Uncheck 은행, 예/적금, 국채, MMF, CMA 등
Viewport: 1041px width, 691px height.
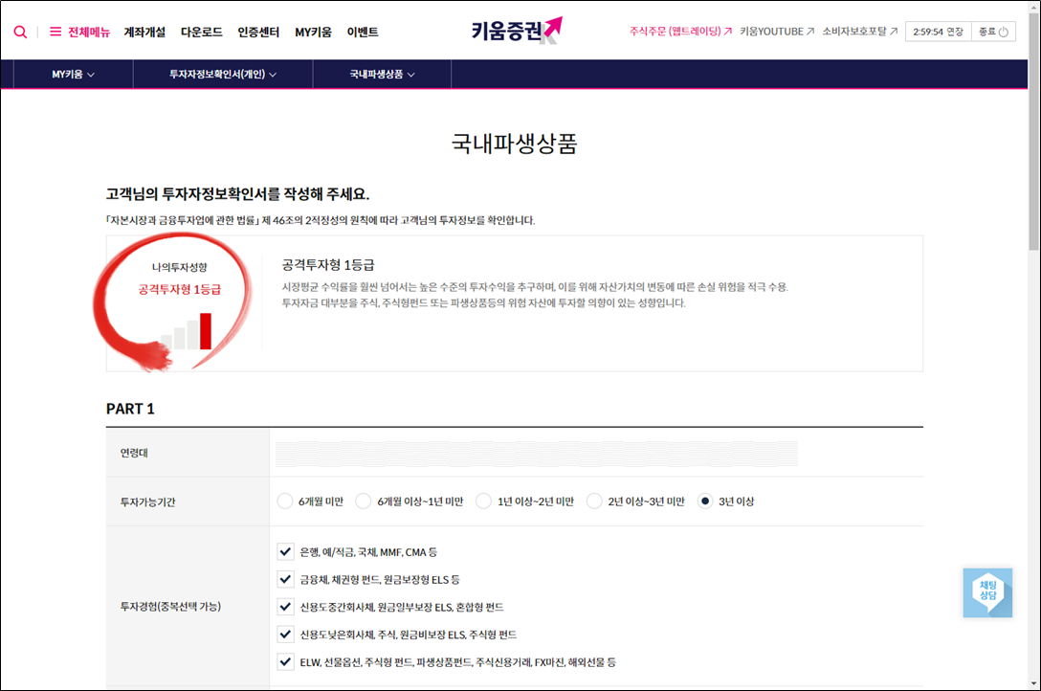[285, 551]
